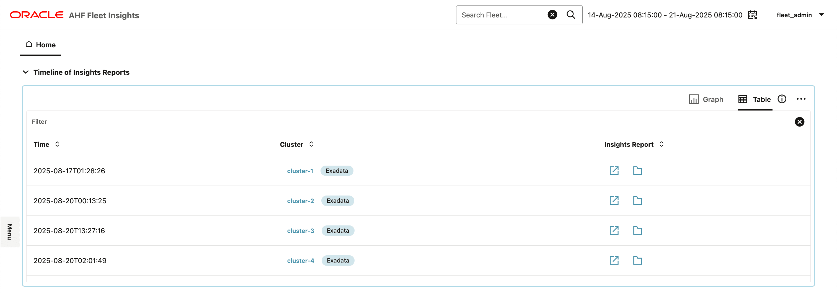Viewport: 837px width, 293px height.
Task: Open cluster-1 insights report in new window
Action: pyautogui.click(x=614, y=171)
